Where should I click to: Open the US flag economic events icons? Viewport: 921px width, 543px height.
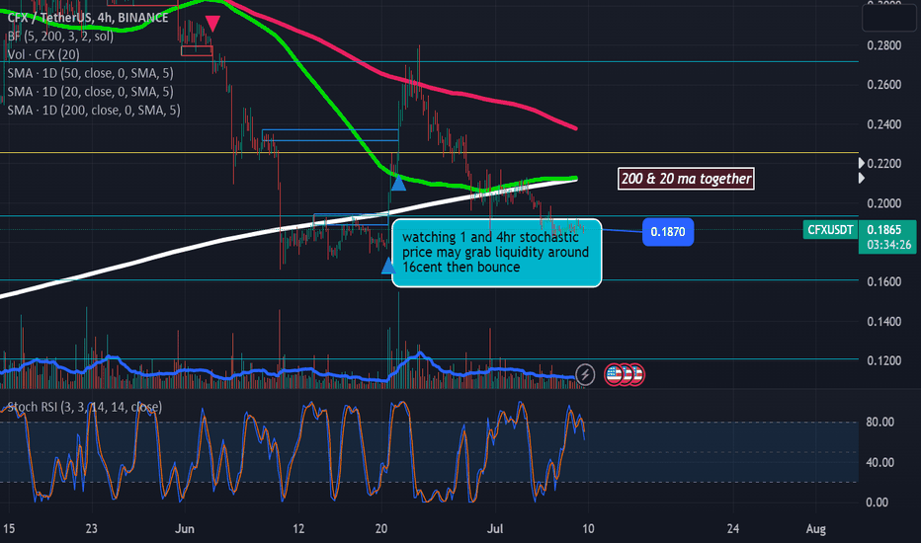(x=625, y=374)
